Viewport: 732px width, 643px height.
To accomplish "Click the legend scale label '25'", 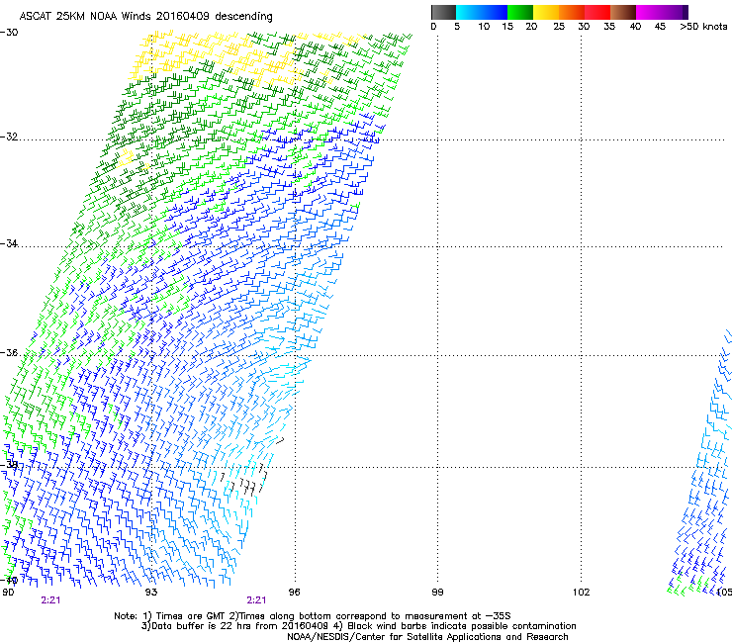I will (x=559, y=27).
